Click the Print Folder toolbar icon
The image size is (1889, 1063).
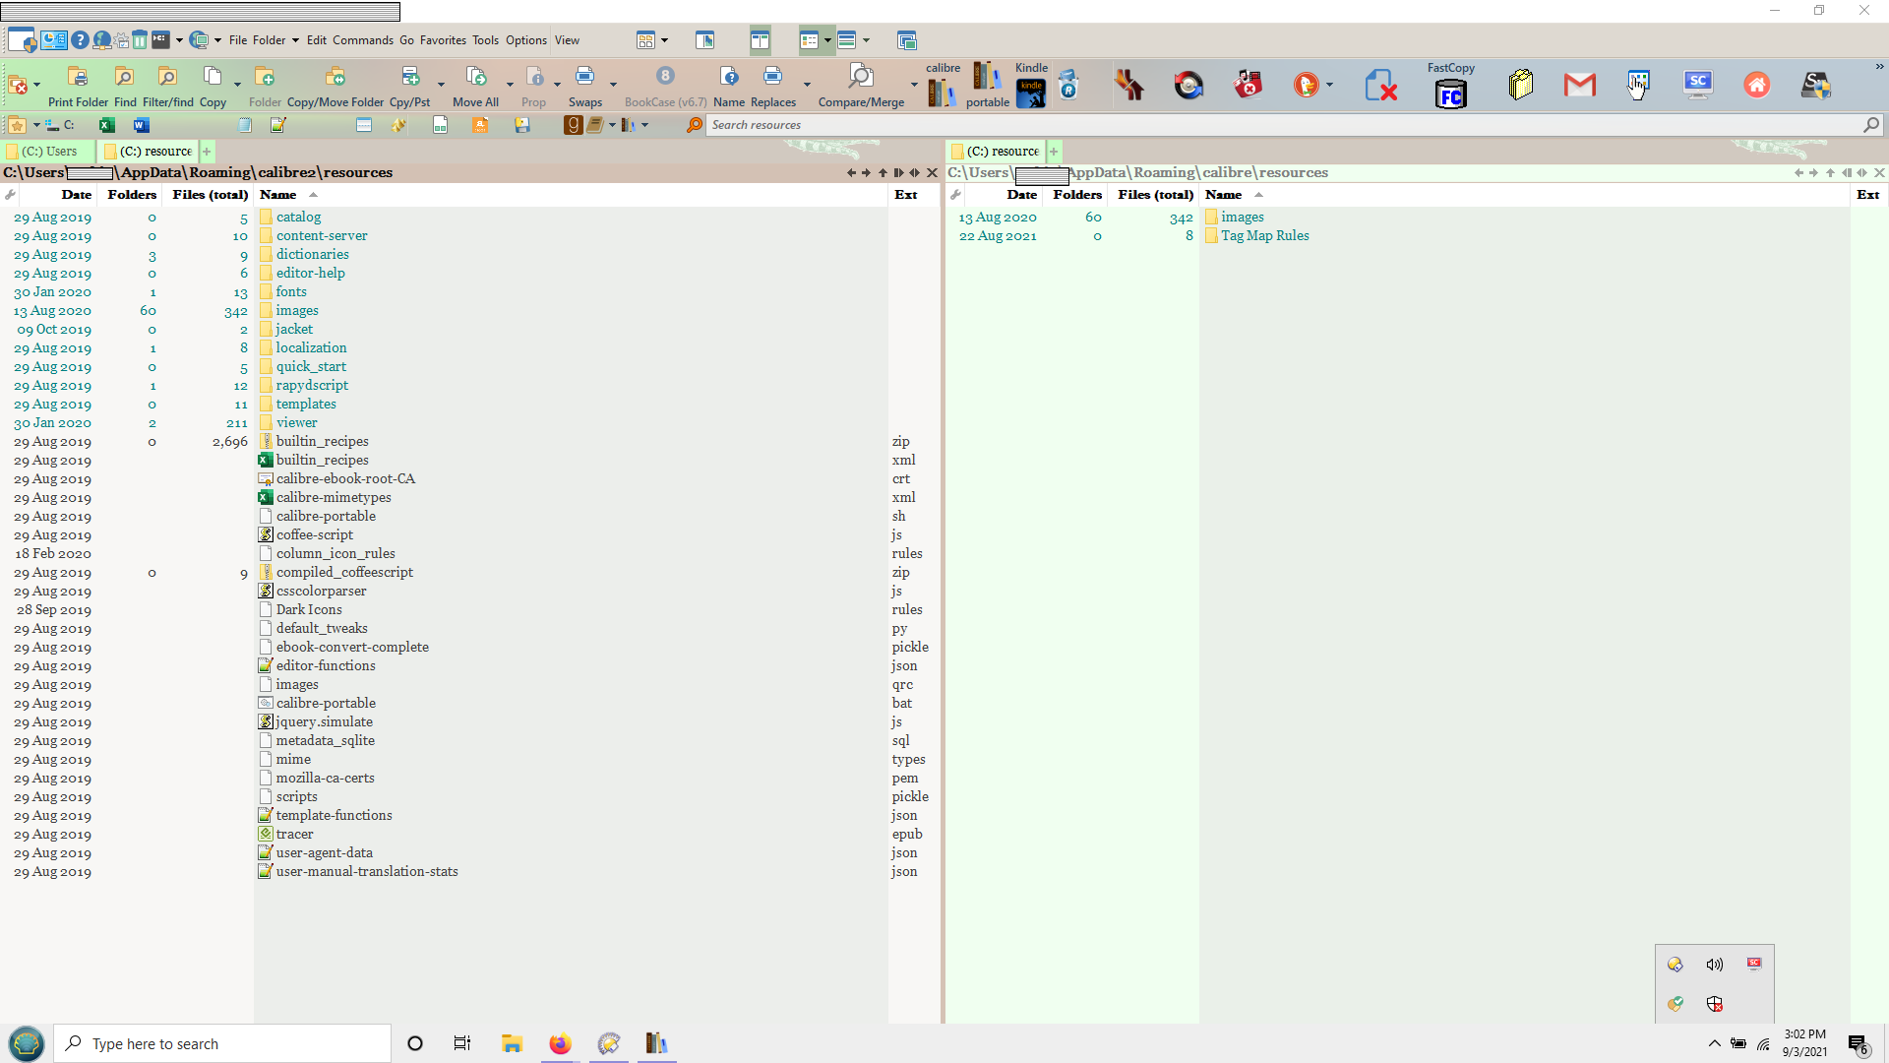[78, 78]
